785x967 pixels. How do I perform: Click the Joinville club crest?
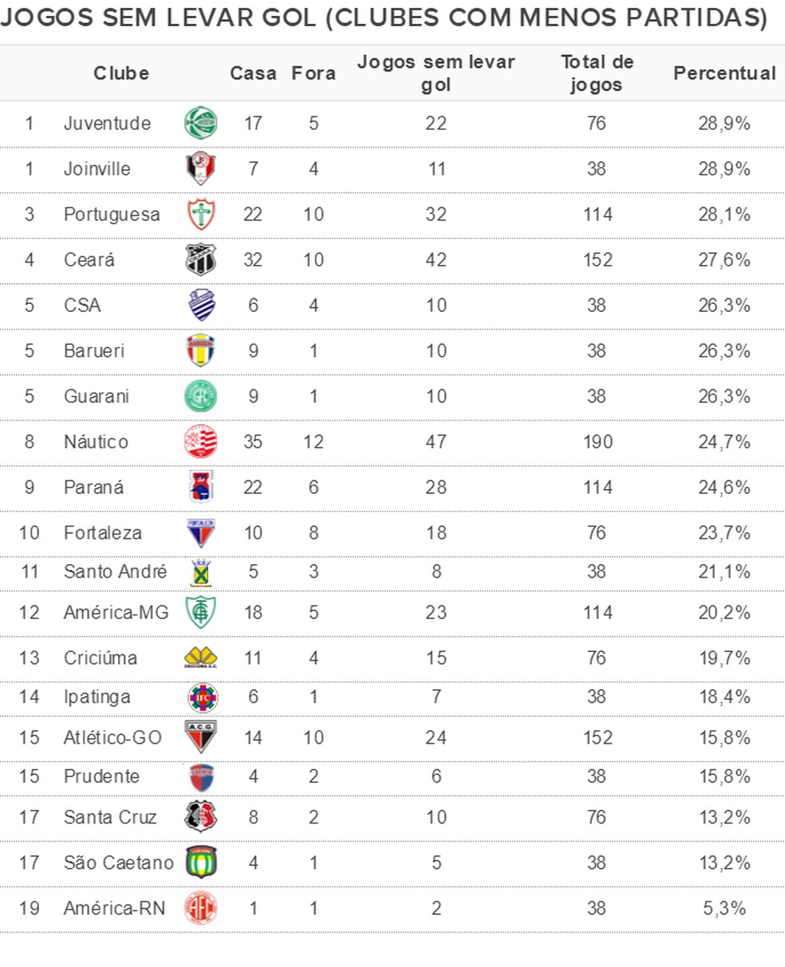(x=200, y=168)
